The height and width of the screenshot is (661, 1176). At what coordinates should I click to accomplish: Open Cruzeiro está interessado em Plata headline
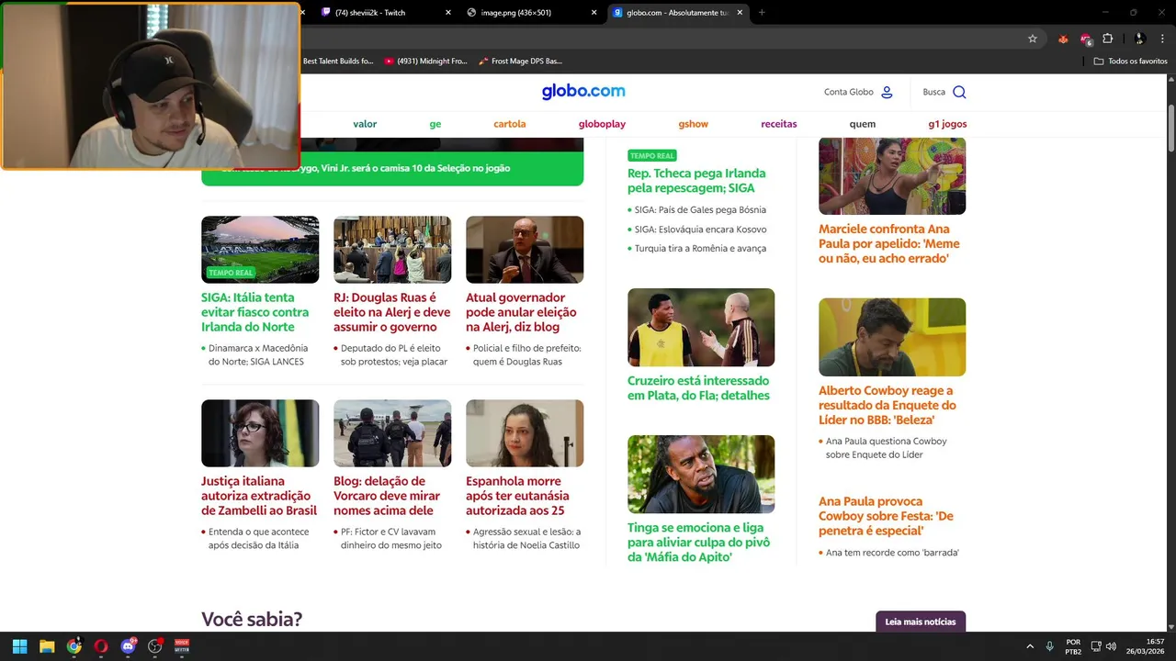pyautogui.click(x=698, y=387)
